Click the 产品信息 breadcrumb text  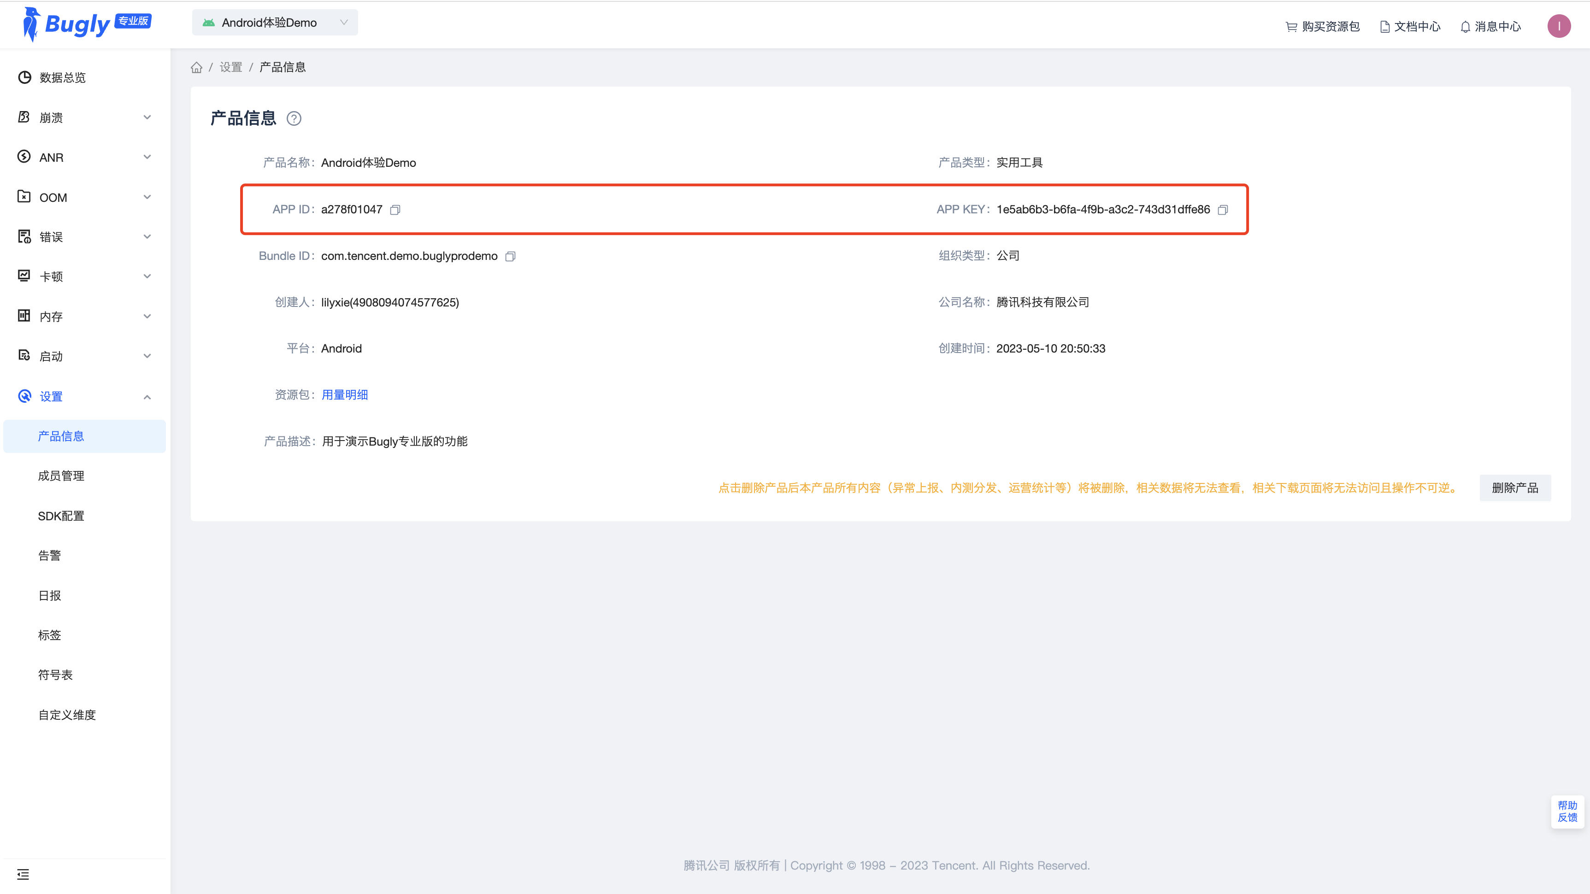pyautogui.click(x=283, y=67)
